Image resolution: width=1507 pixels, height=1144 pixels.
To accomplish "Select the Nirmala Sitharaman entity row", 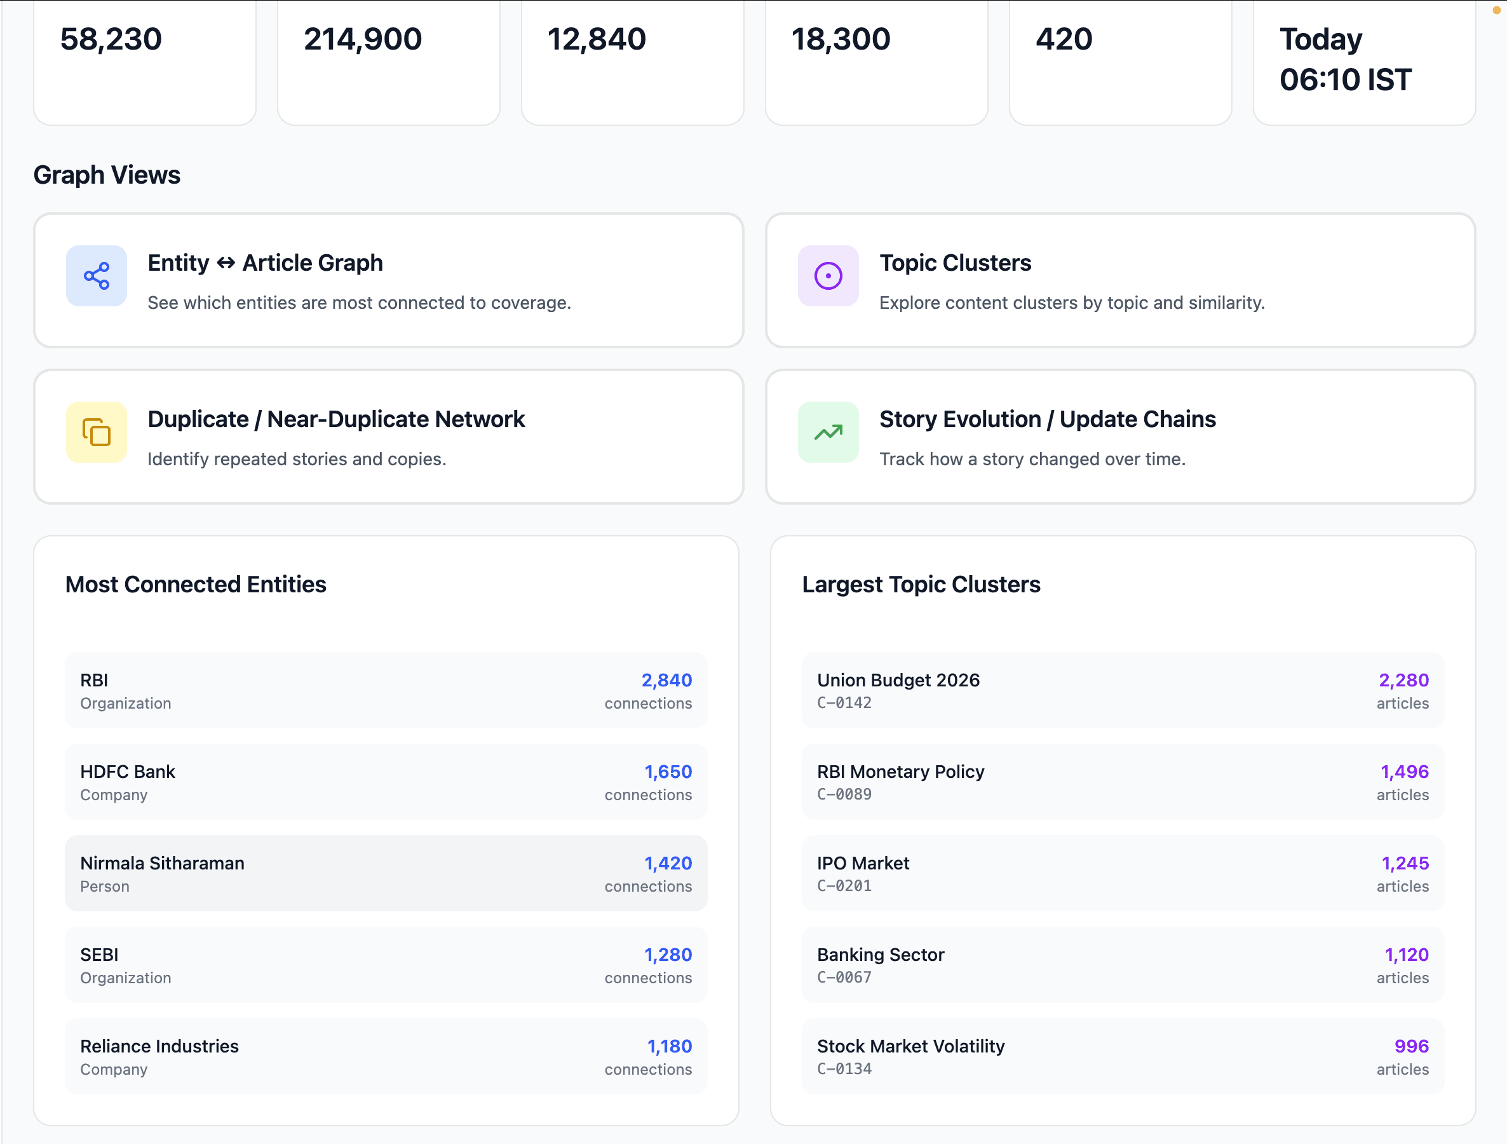I will pyautogui.click(x=386, y=873).
